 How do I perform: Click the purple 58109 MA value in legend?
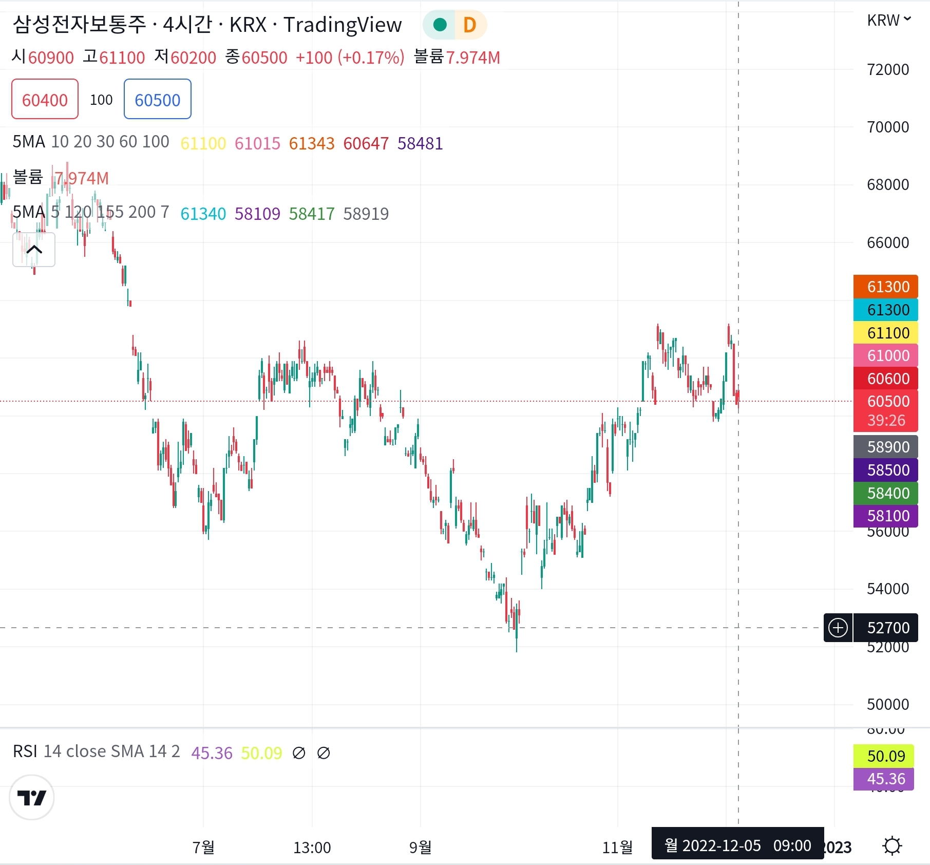pyautogui.click(x=258, y=214)
